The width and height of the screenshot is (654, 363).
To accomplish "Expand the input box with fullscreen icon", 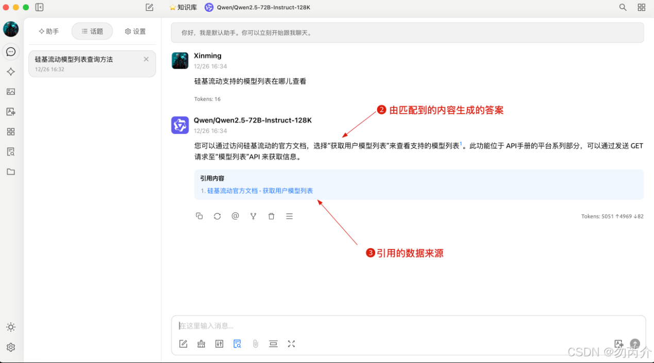I will pos(291,344).
